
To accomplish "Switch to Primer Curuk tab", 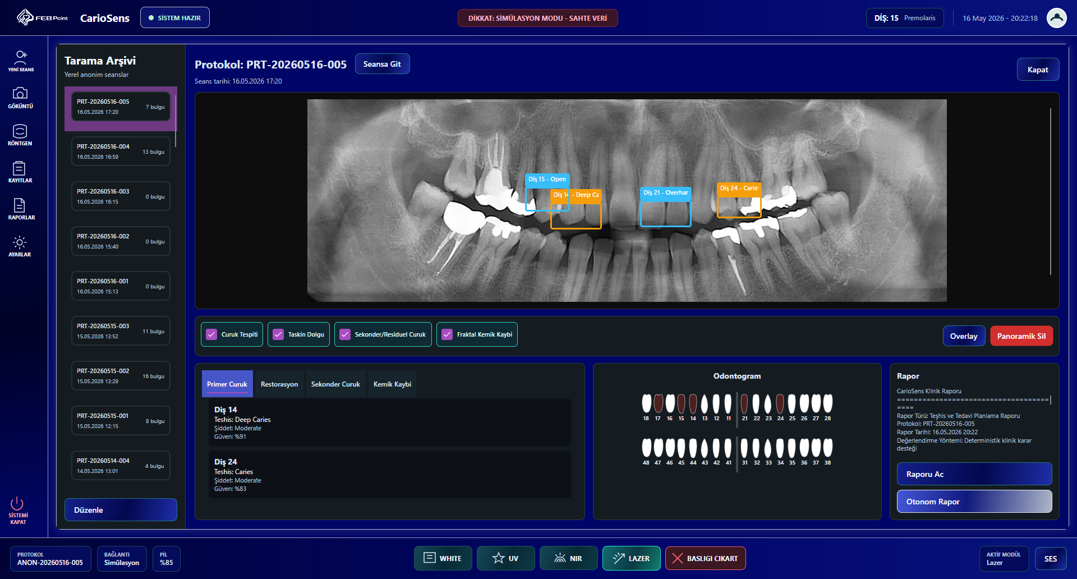I will coord(227,384).
